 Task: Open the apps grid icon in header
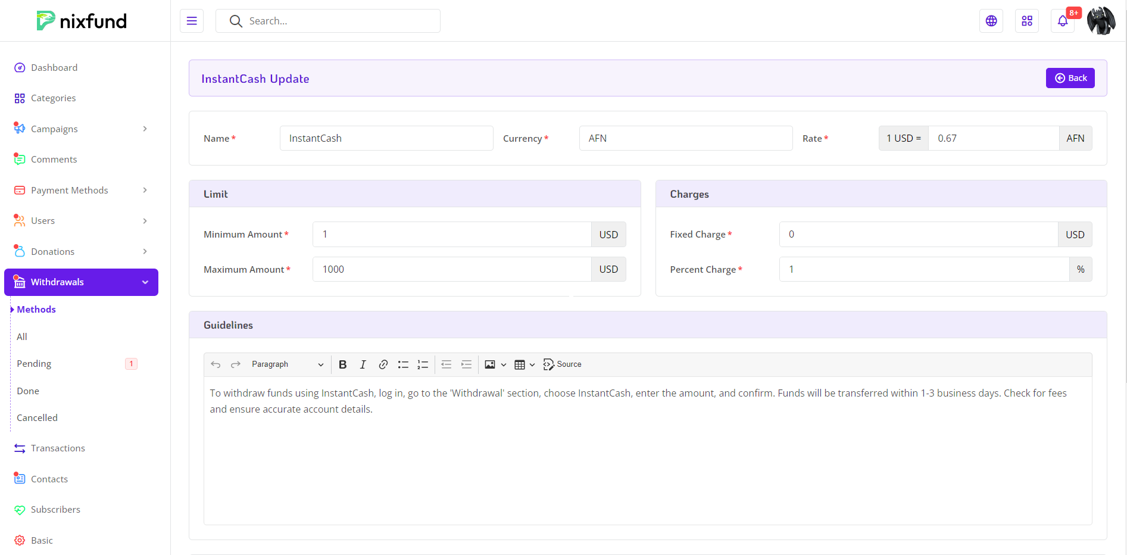point(1027,21)
